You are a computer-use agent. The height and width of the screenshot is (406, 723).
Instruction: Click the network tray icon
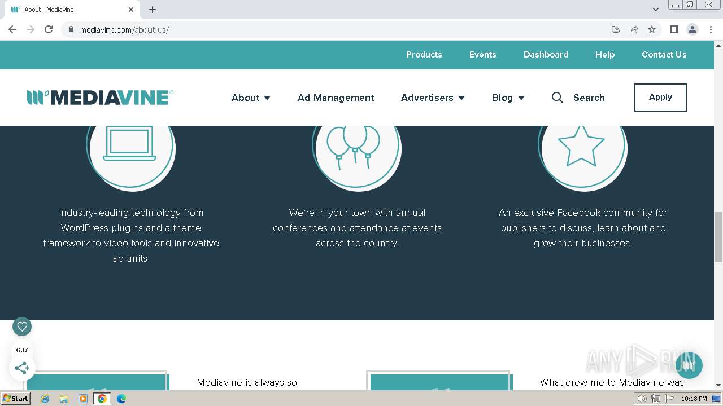click(x=656, y=399)
